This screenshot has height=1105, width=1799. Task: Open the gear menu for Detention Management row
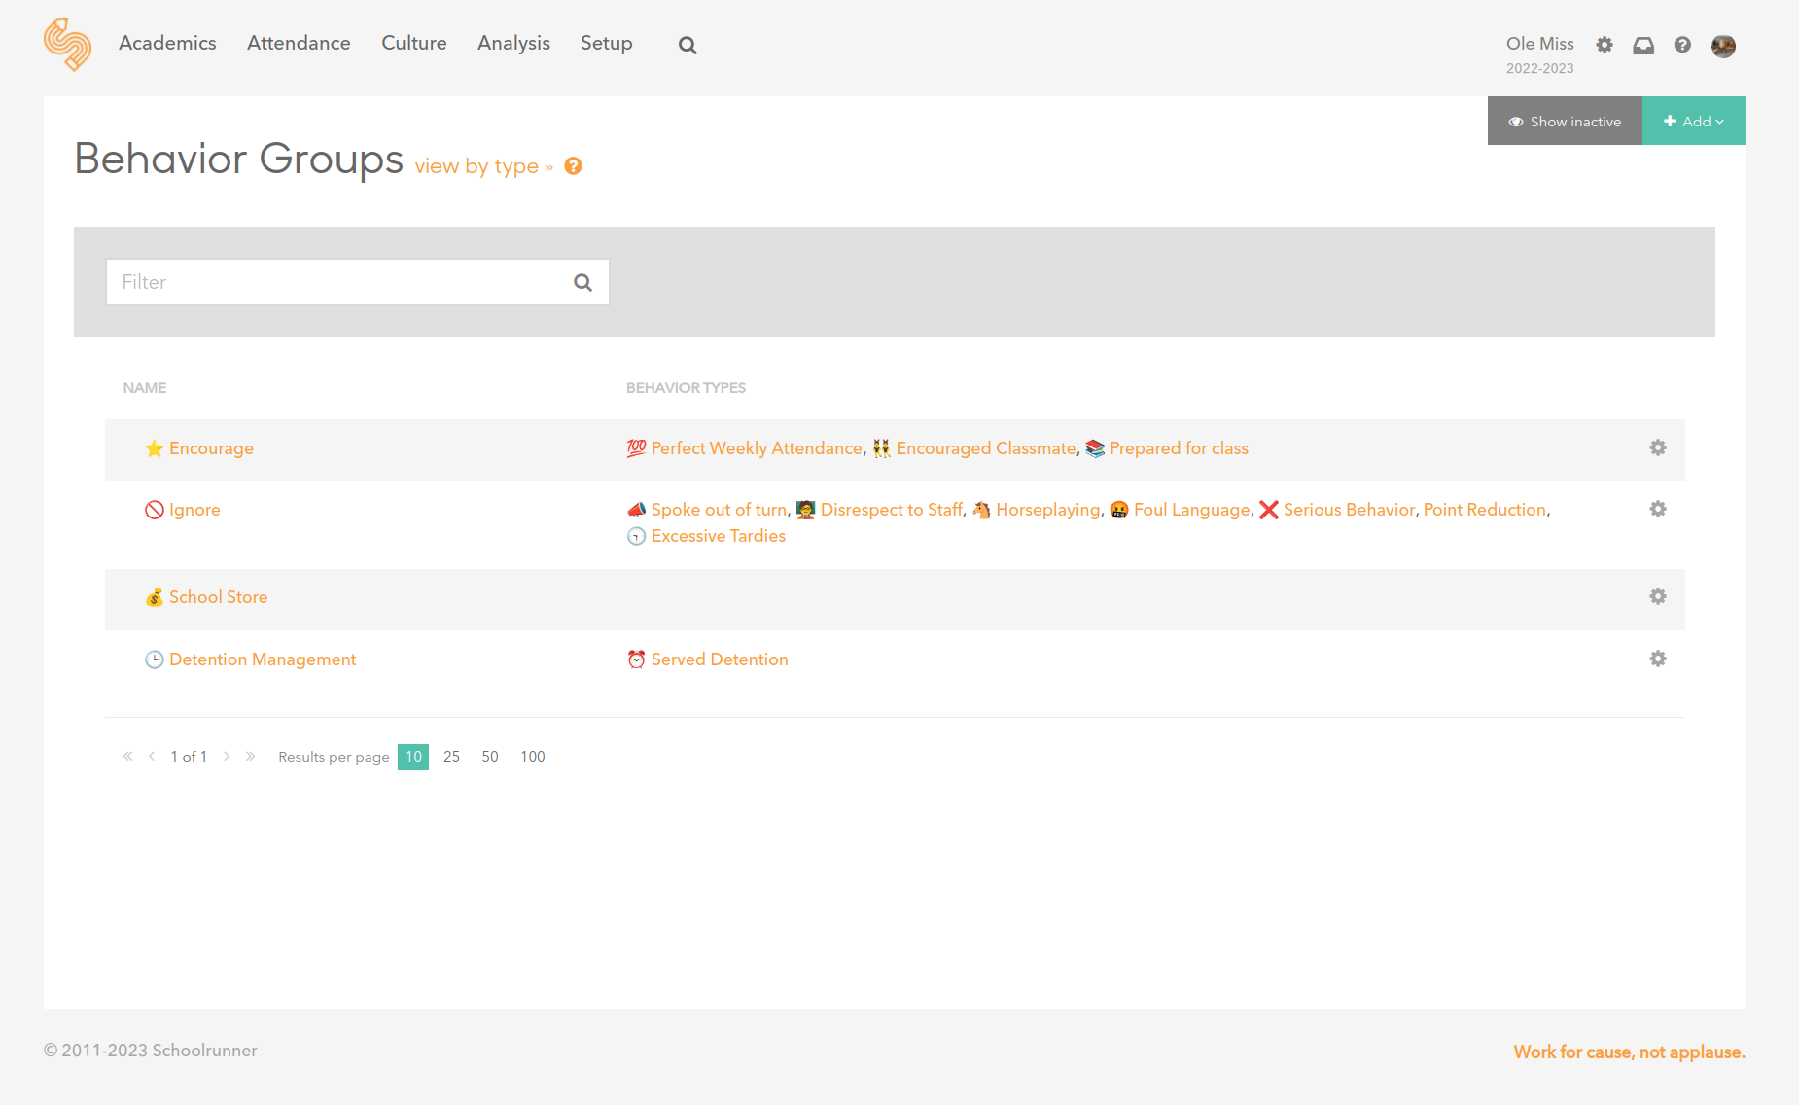point(1658,659)
